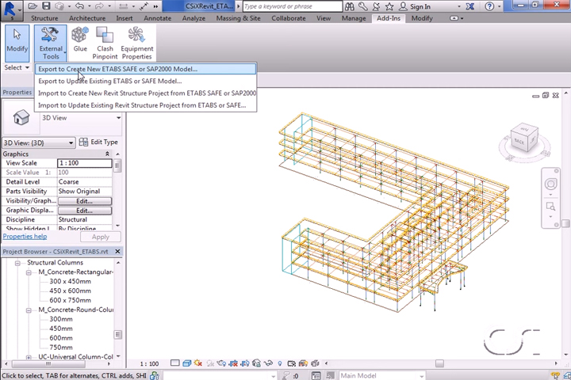
Task: Click the Modify arrow tool
Action: [x=17, y=43]
